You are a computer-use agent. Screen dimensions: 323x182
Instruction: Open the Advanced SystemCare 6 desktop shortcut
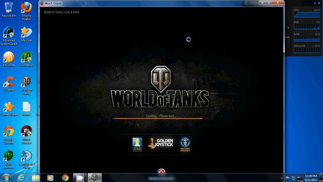click(x=9, y=36)
